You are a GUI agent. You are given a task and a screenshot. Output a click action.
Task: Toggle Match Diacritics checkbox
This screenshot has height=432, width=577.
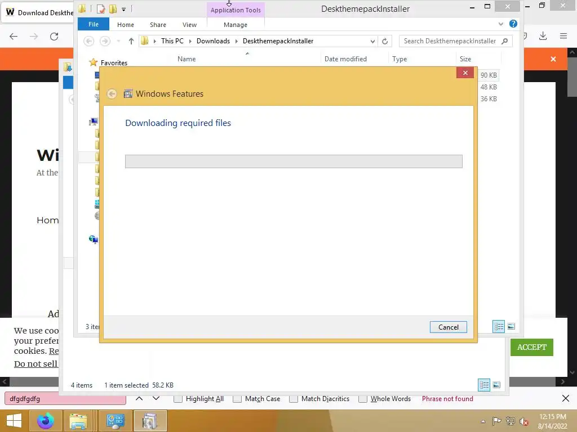click(x=294, y=399)
